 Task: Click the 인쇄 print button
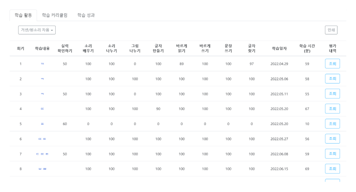click(331, 30)
